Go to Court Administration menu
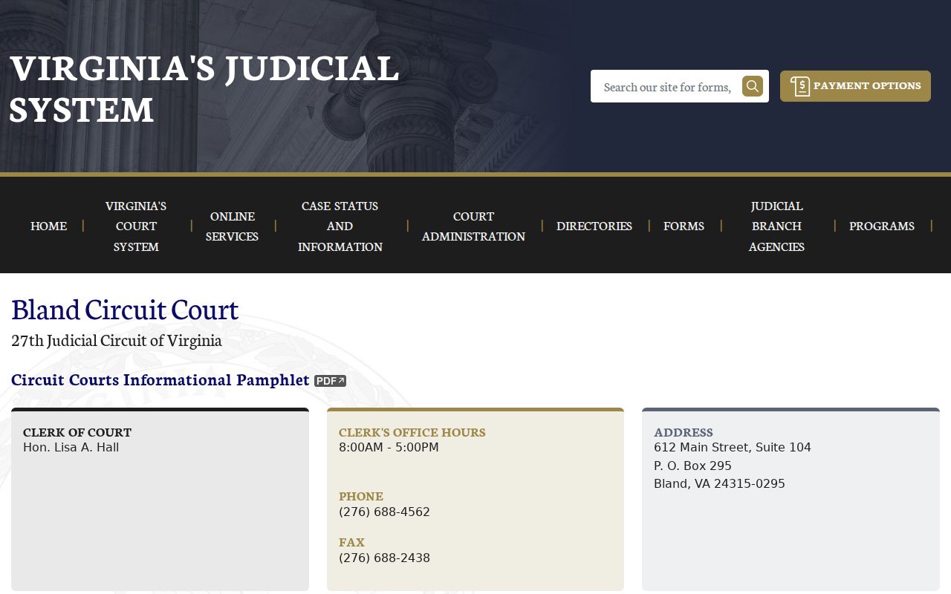The height and width of the screenshot is (594, 951). (x=473, y=226)
